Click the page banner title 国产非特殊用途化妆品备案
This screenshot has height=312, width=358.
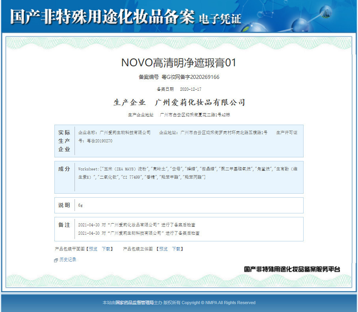point(102,17)
